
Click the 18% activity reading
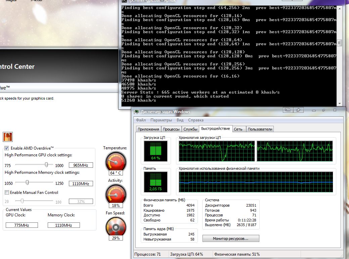coord(116,205)
